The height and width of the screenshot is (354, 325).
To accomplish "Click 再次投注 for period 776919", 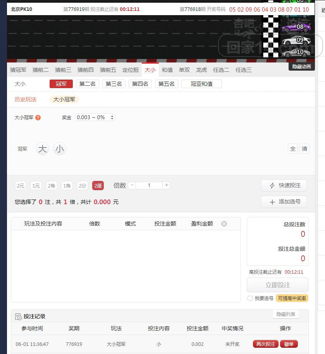I will tap(266, 344).
